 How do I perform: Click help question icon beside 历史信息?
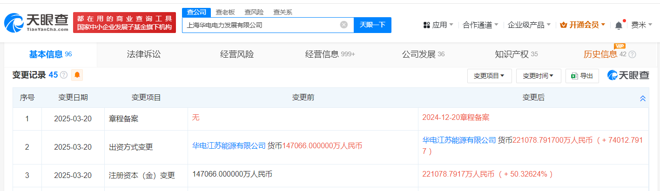click(x=632, y=54)
